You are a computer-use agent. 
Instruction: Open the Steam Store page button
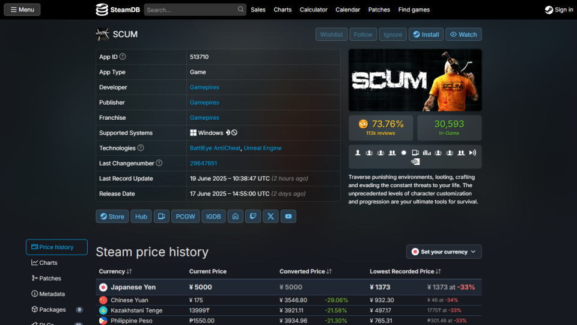(112, 216)
